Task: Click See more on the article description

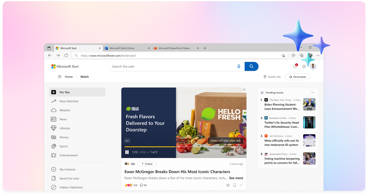Action: coord(236,178)
